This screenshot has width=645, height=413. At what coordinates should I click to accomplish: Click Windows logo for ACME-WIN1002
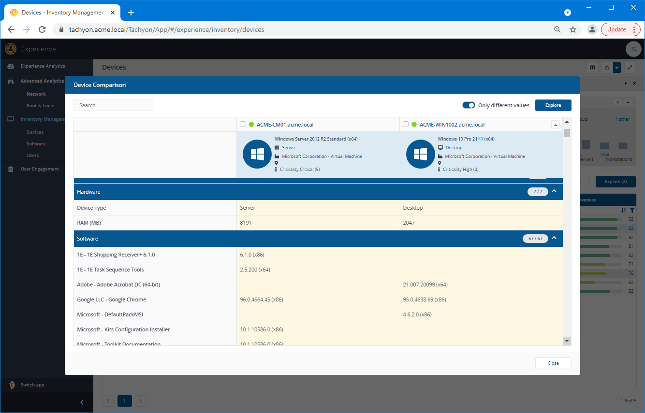pyautogui.click(x=421, y=155)
